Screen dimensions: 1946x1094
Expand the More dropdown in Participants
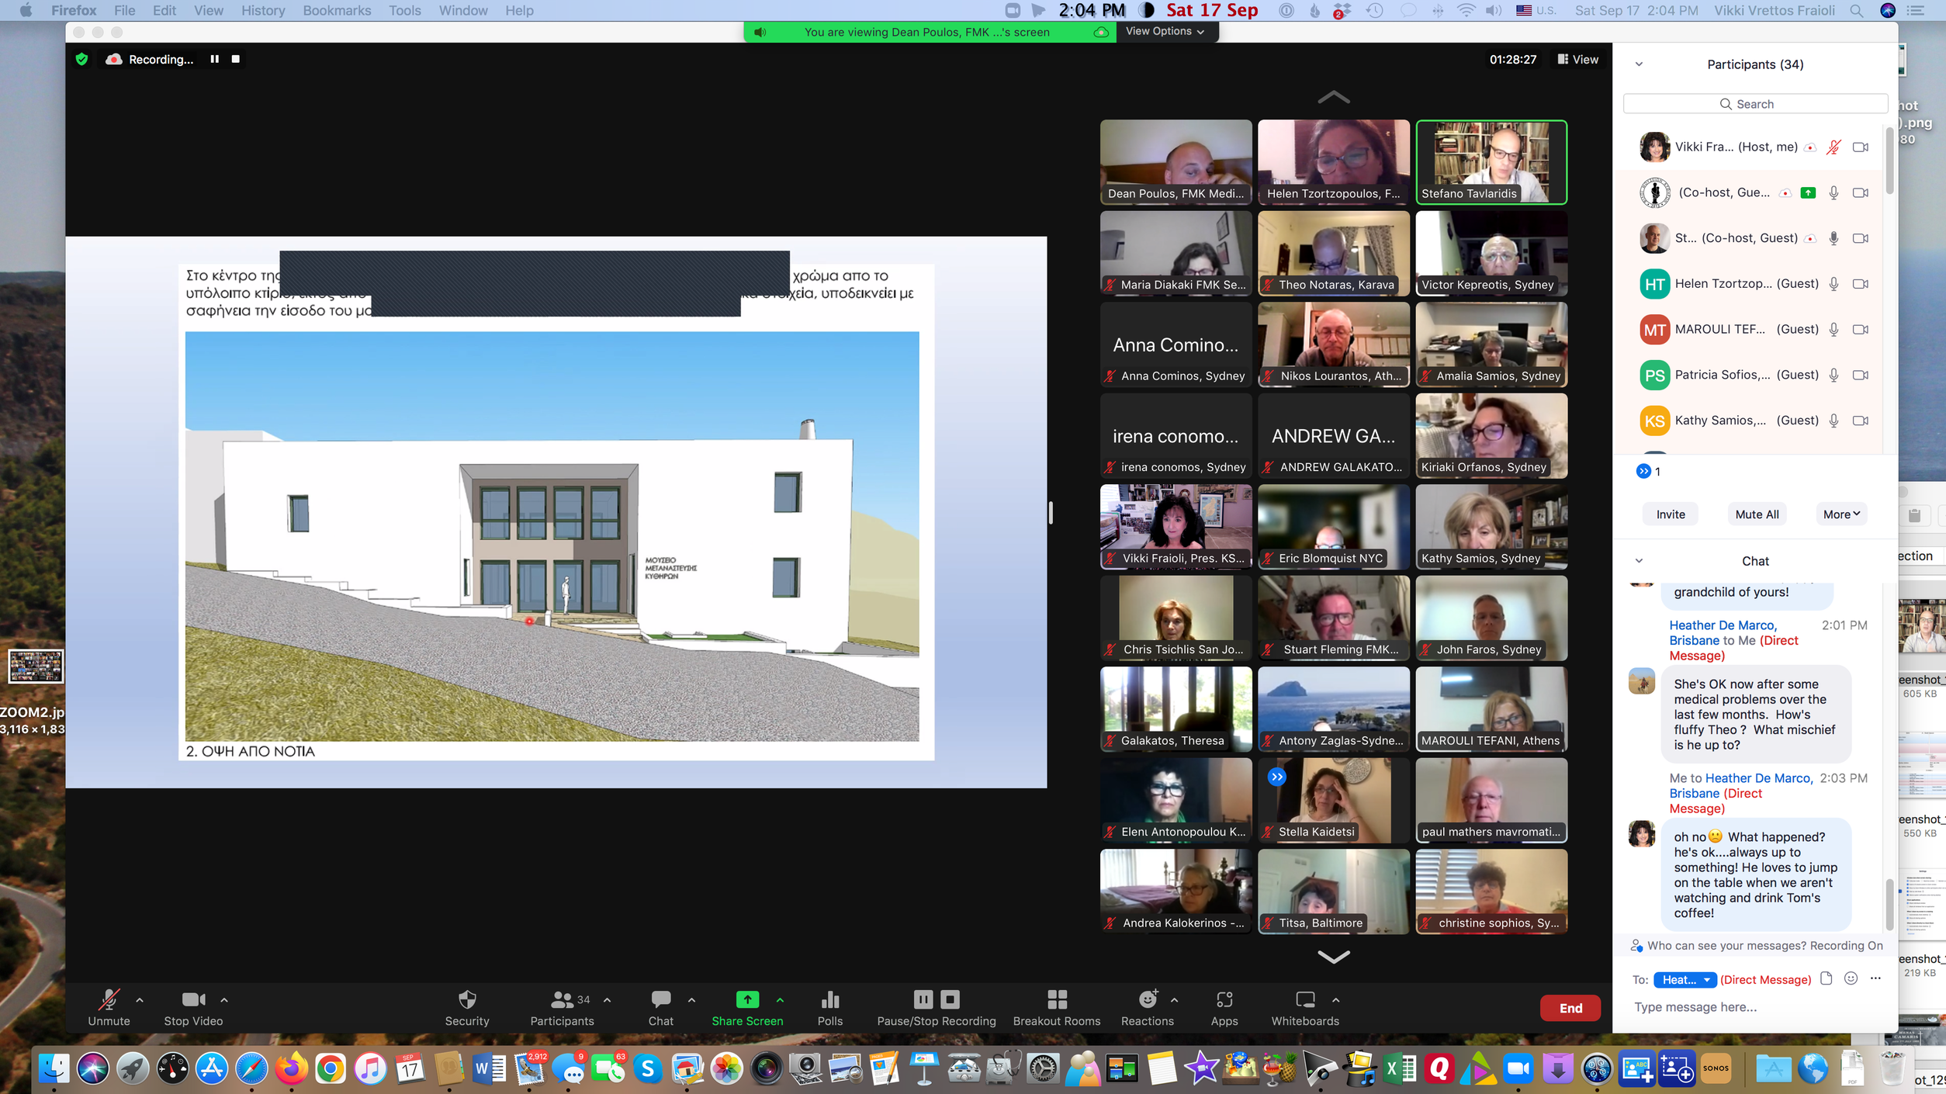tap(1840, 514)
